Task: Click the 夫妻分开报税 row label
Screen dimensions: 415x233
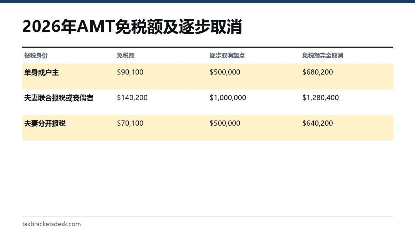Action: point(45,124)
